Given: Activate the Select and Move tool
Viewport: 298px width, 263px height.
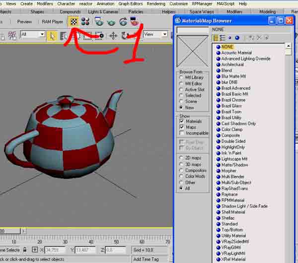Looking at the screenshot, I should [x=113, y=36].
